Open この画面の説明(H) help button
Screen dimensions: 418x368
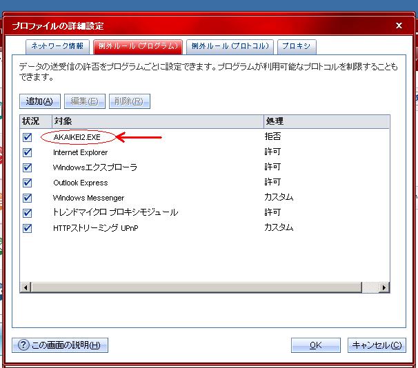pos(60,345)
